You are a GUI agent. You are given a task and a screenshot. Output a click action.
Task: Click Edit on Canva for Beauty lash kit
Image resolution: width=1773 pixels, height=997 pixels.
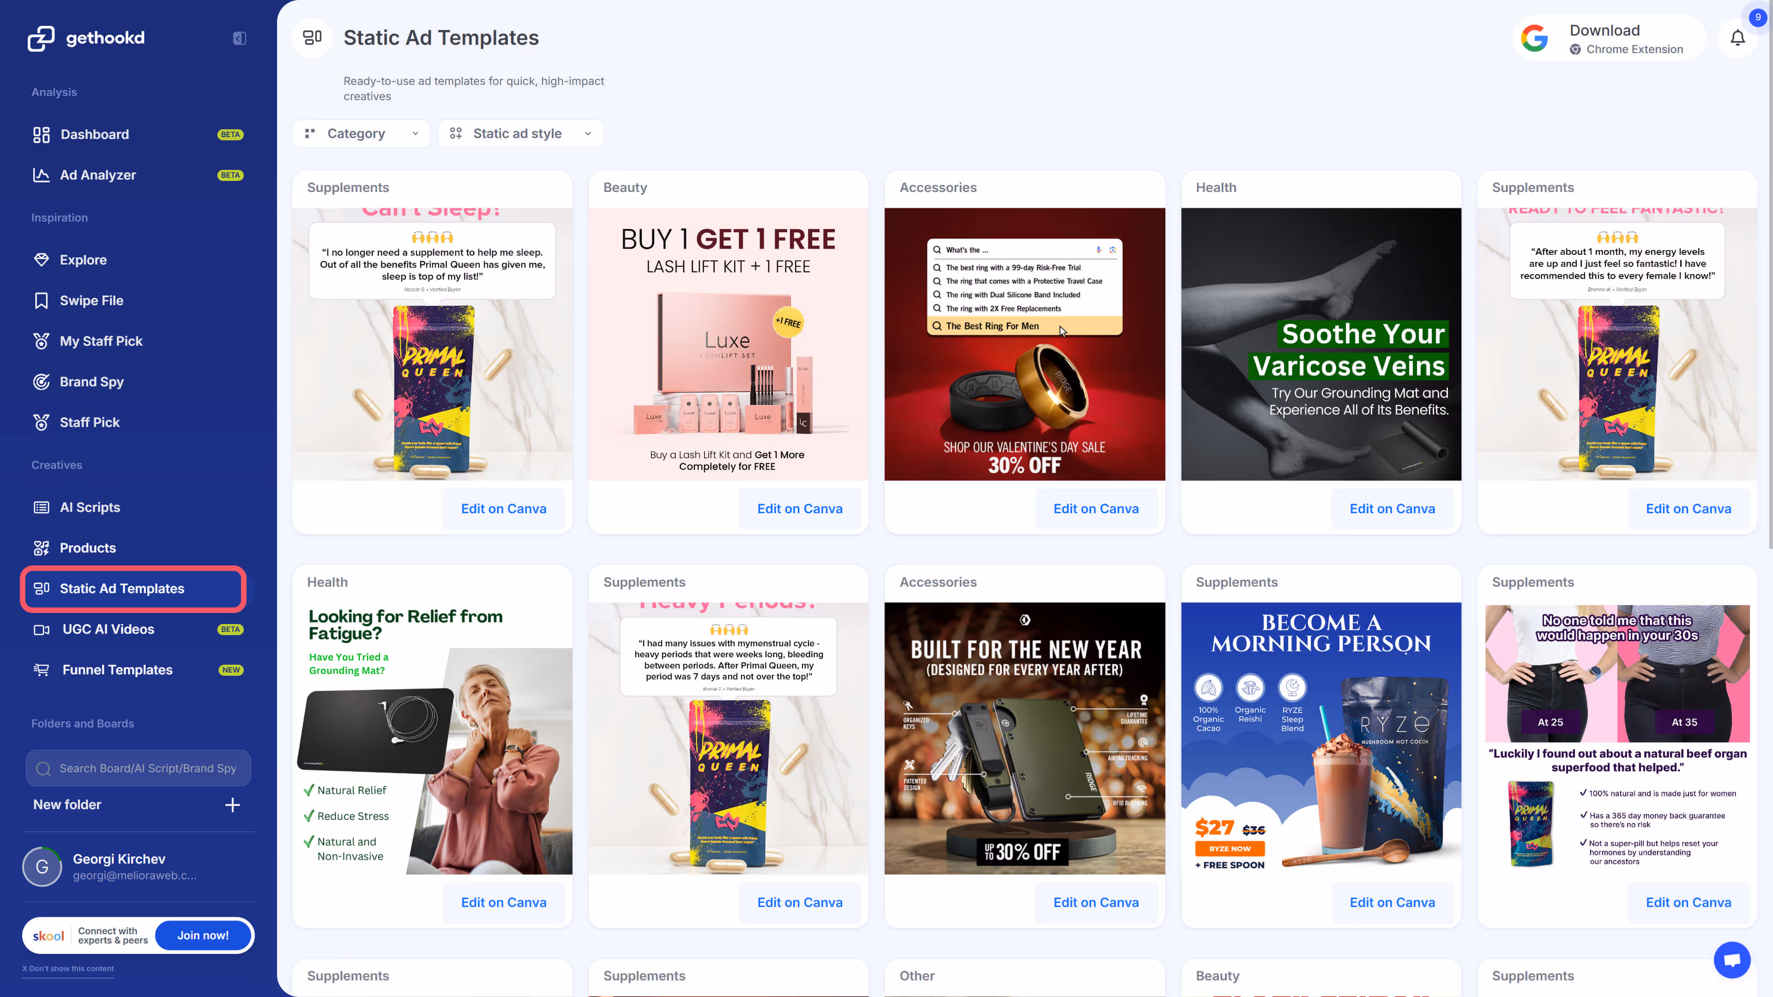pos(799,509)
